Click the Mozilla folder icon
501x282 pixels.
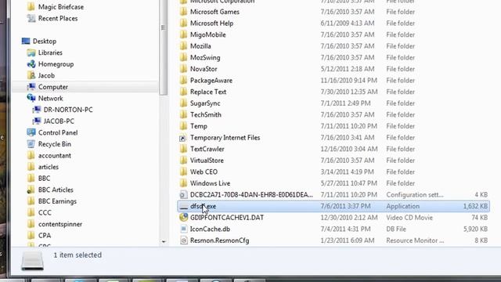point(183,46)
